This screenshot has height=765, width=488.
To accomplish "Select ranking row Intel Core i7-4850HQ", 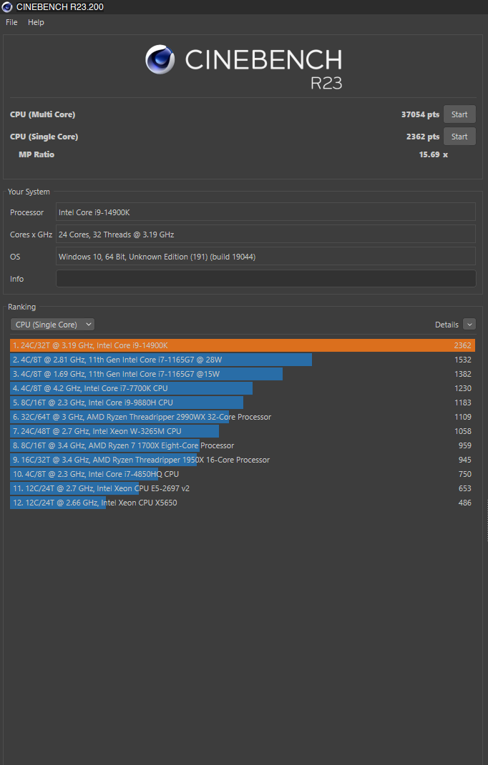I will pos(243,474).
